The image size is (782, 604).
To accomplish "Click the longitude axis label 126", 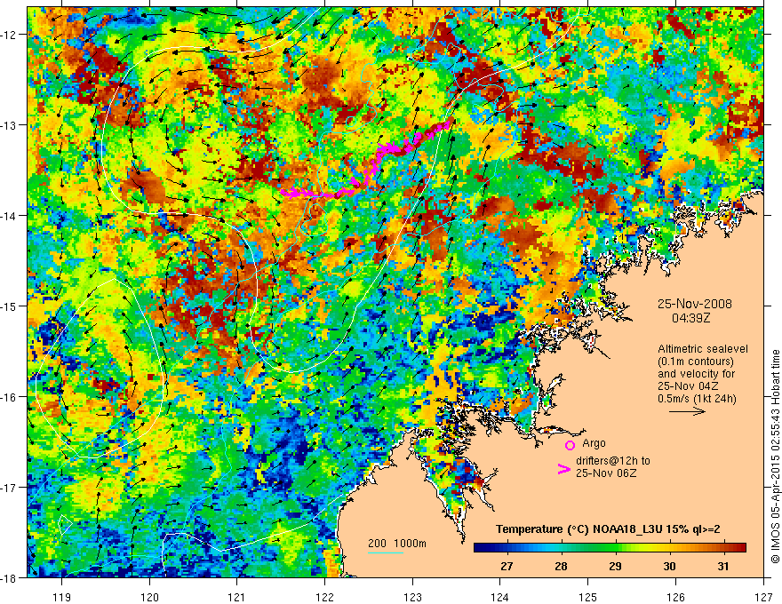I will click(675, 597).
